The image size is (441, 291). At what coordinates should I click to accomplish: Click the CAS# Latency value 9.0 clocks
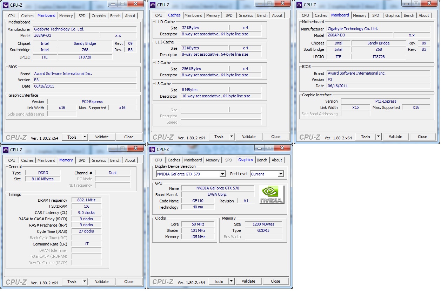click(x=86, y=213)
